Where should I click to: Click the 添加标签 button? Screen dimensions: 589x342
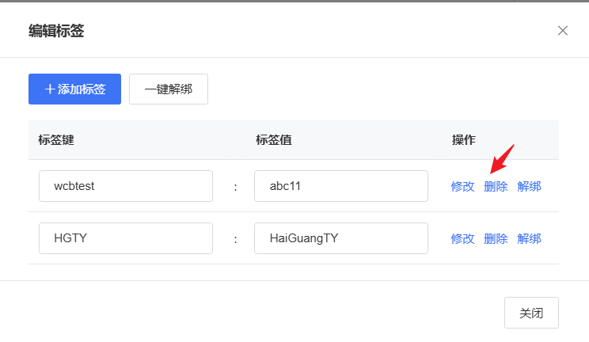point(74,89)
